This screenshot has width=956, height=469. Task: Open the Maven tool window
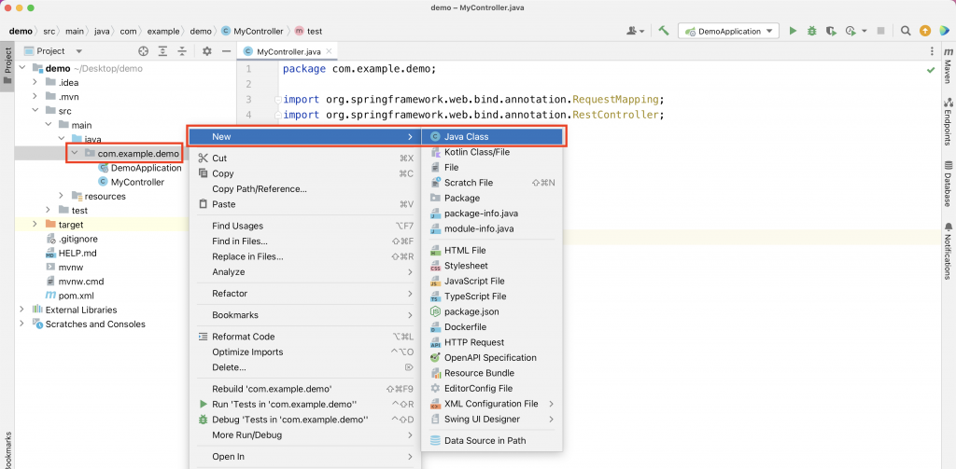(x=949, y=64)
